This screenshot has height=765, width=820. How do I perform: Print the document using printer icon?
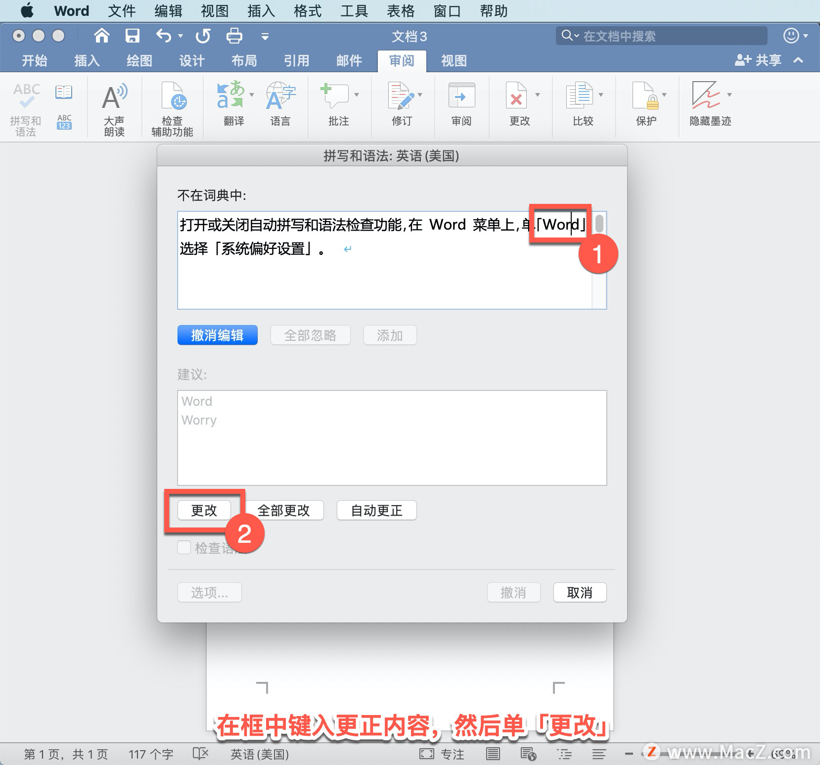pyautogui.click(x=234, y=36)
